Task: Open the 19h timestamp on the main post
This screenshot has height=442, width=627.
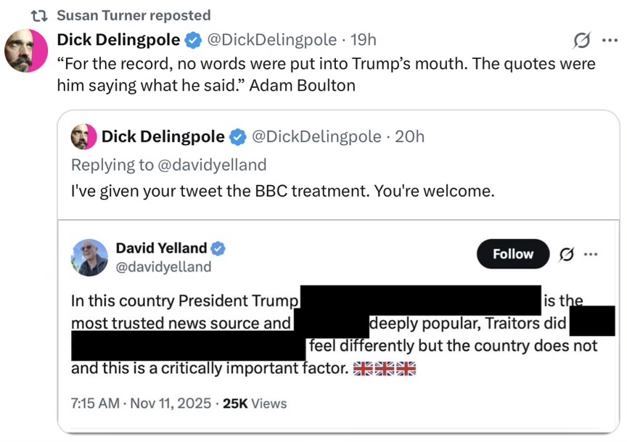Action: [364, 39]
